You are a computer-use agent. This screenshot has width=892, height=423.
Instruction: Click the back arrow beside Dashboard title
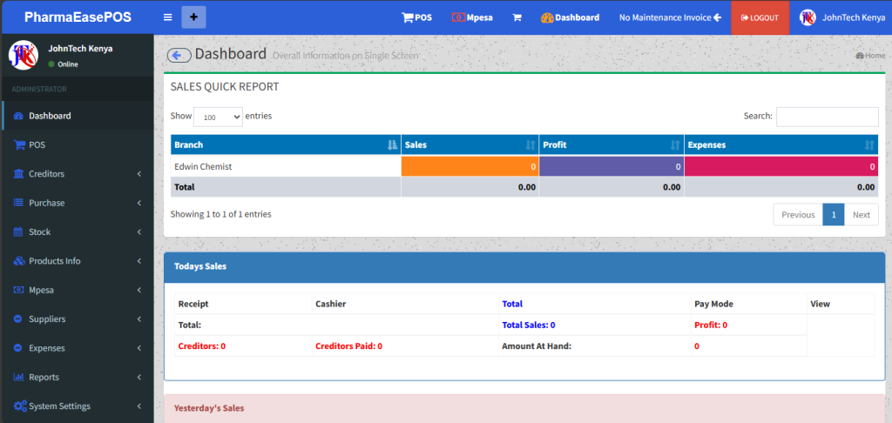[x=179, y=56]
